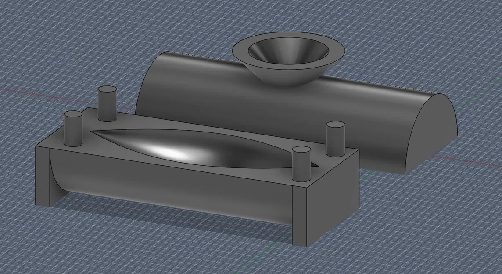Image resolution: width=502 pixels, height=274 pixels.
Task: Select the tallest peg at the block's back-left corner
Action: pos(107,103)
